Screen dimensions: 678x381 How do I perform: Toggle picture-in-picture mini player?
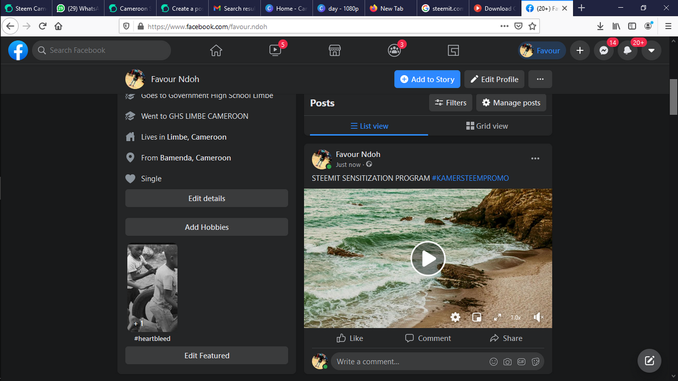(x=477, y=317)
